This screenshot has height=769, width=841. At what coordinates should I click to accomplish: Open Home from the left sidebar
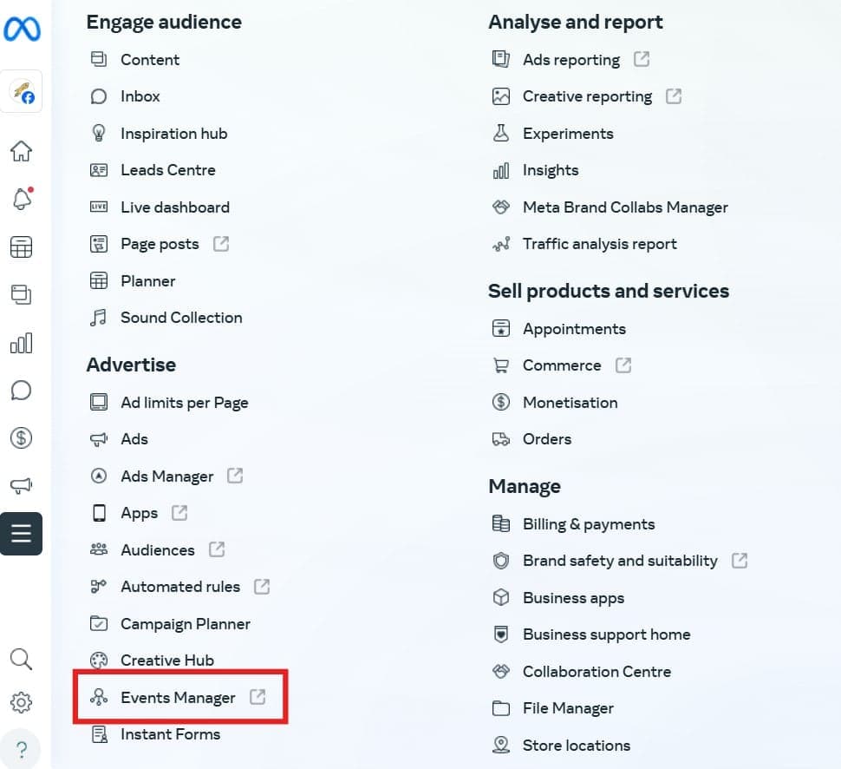tap(22, 149)
